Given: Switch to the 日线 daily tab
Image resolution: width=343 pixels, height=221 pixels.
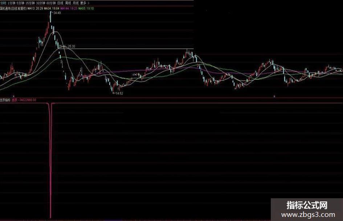Looking at the screenshot, I should click(60, 3).
